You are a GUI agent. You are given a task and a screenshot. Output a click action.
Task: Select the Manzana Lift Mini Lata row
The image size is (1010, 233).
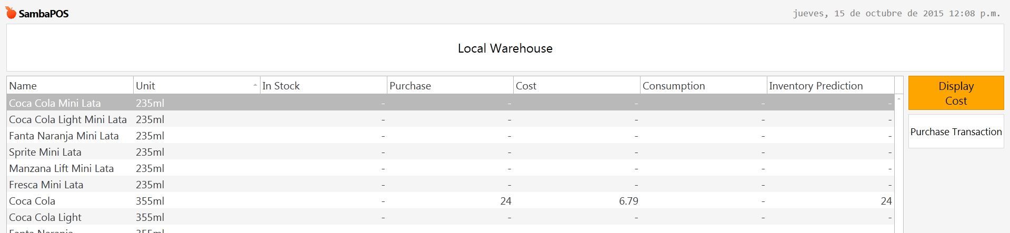tap(451, 168)
